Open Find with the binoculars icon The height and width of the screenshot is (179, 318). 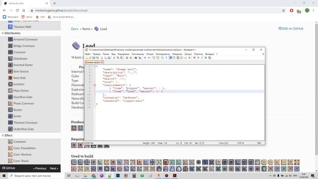[136, 58]
